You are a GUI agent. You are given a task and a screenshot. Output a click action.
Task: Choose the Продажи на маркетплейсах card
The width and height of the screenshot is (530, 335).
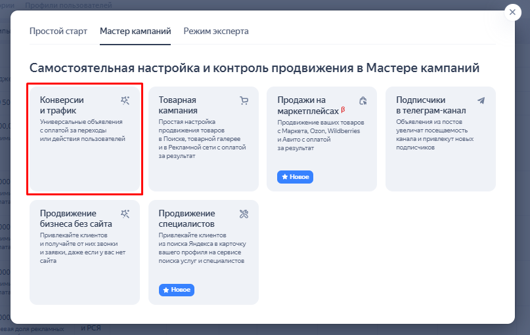(x=322, y=139)
